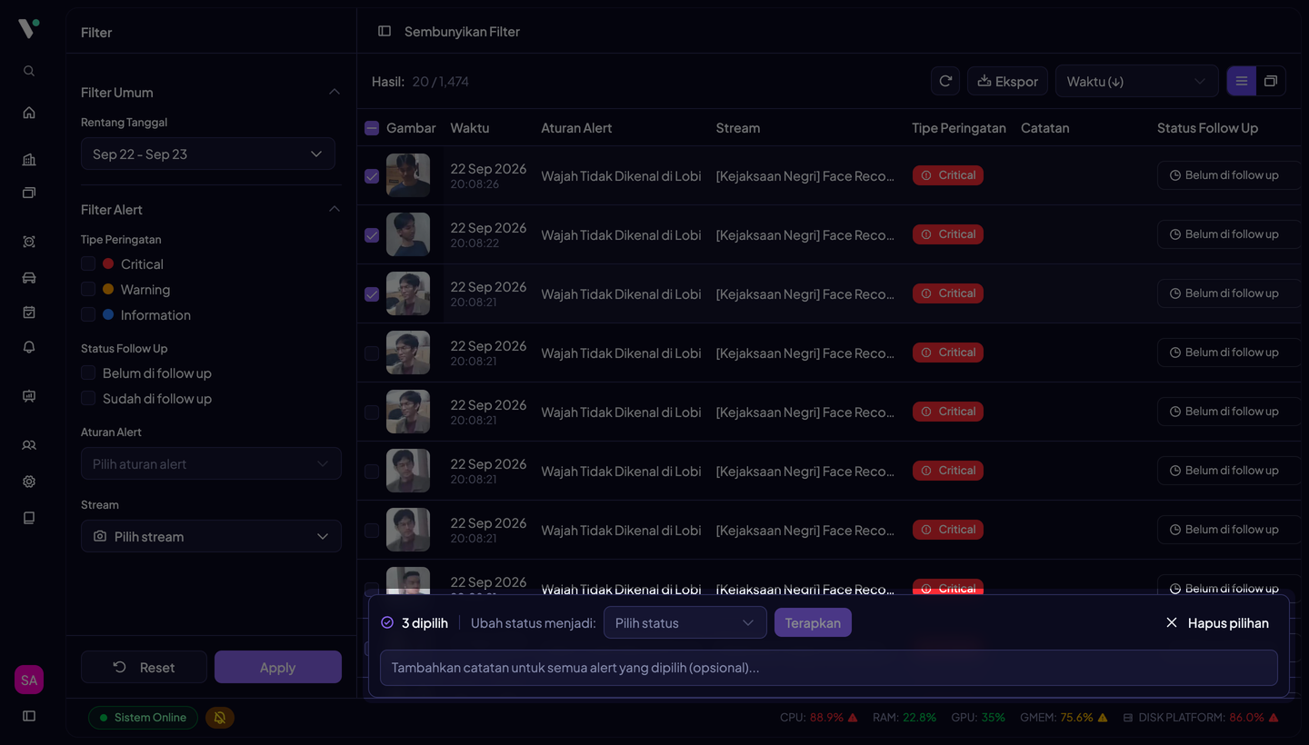Open the Rentang Tanggal date range dropdown

[208, 154]
